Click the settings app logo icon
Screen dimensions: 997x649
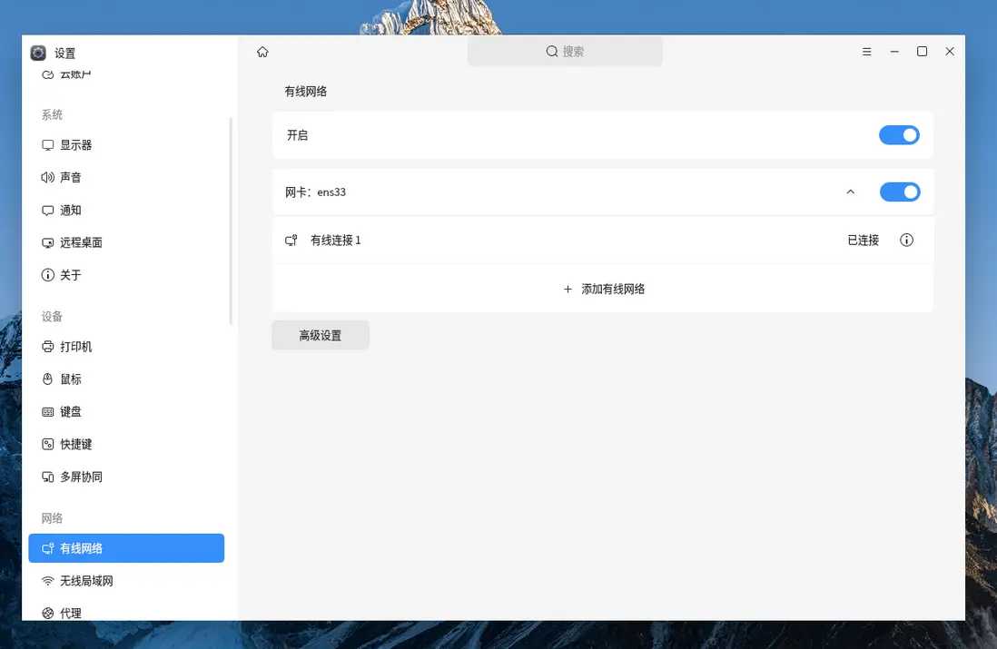click(38, 53)
